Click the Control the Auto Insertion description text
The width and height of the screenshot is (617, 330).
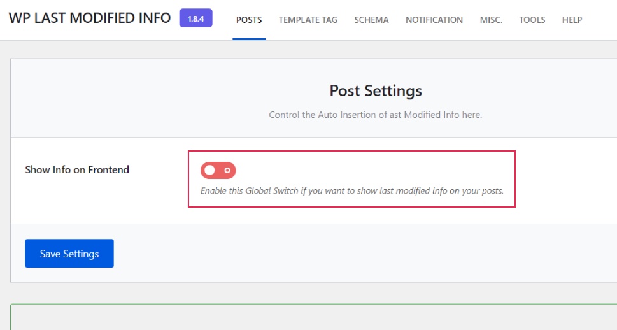click(x=376, y=115)
